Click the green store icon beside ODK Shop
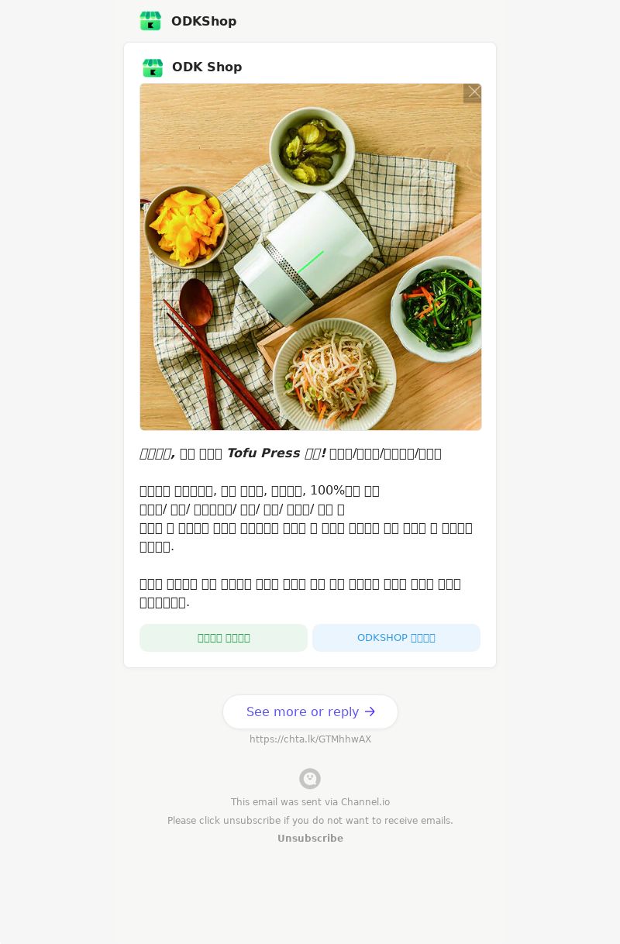The image size is (620, 944). [153, 67]
